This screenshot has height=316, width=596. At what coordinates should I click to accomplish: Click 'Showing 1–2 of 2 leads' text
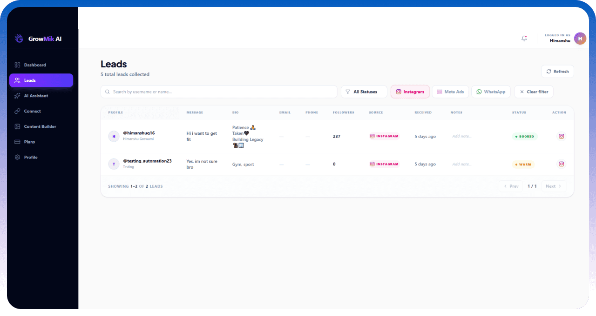135,186
